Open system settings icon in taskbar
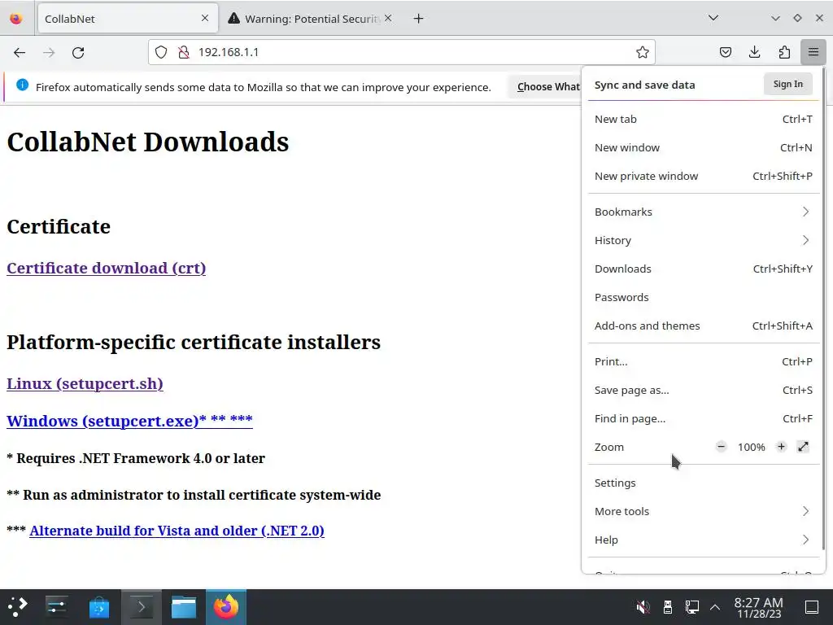833x625 pixels. click(x=56, y=607)
